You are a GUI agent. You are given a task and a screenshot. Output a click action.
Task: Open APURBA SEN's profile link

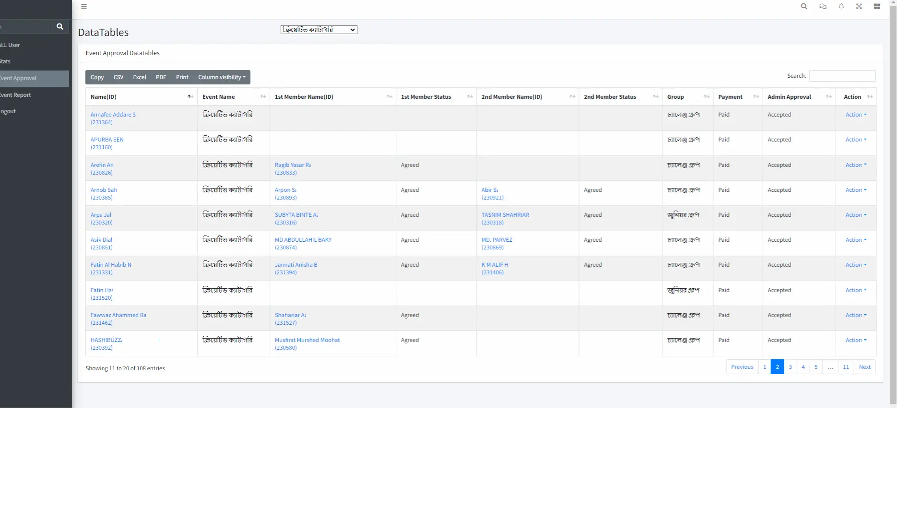click(x=106, y=140)
